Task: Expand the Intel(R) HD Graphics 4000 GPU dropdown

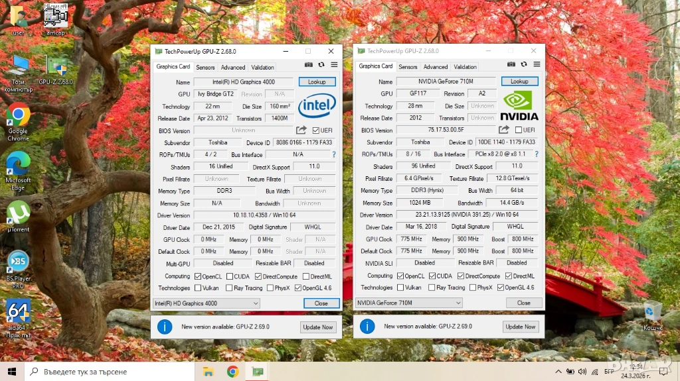Action: point(206,303)
